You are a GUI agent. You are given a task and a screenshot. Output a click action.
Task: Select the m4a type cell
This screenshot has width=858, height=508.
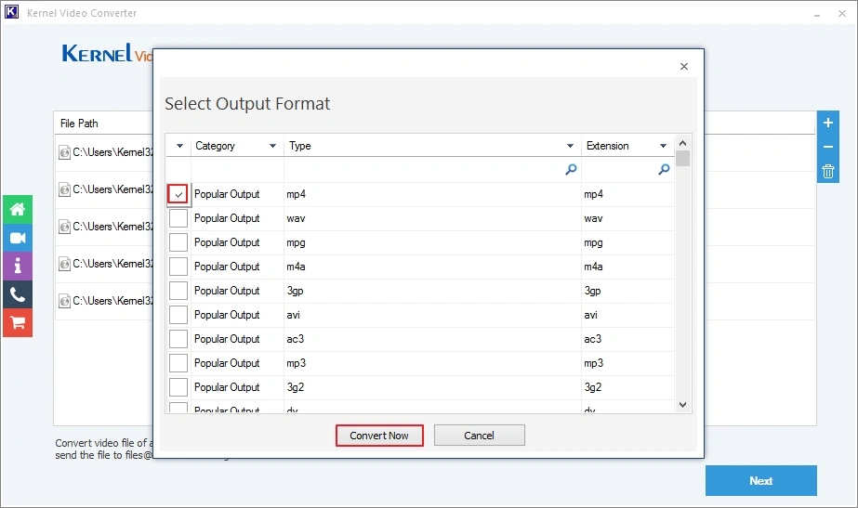click(432, 267)
